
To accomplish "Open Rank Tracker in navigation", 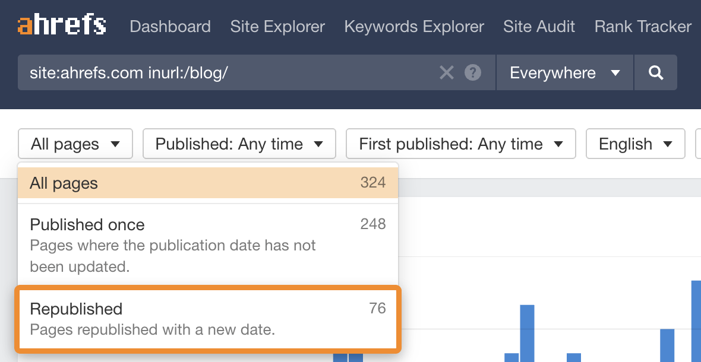I will point(643,27).
